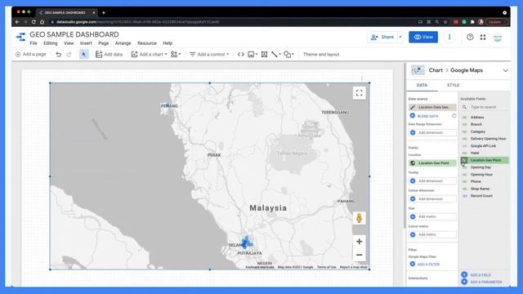Click the redo arrow in toolbar
The width and height of the screenshot is (523, 294).
click(69, 55)
